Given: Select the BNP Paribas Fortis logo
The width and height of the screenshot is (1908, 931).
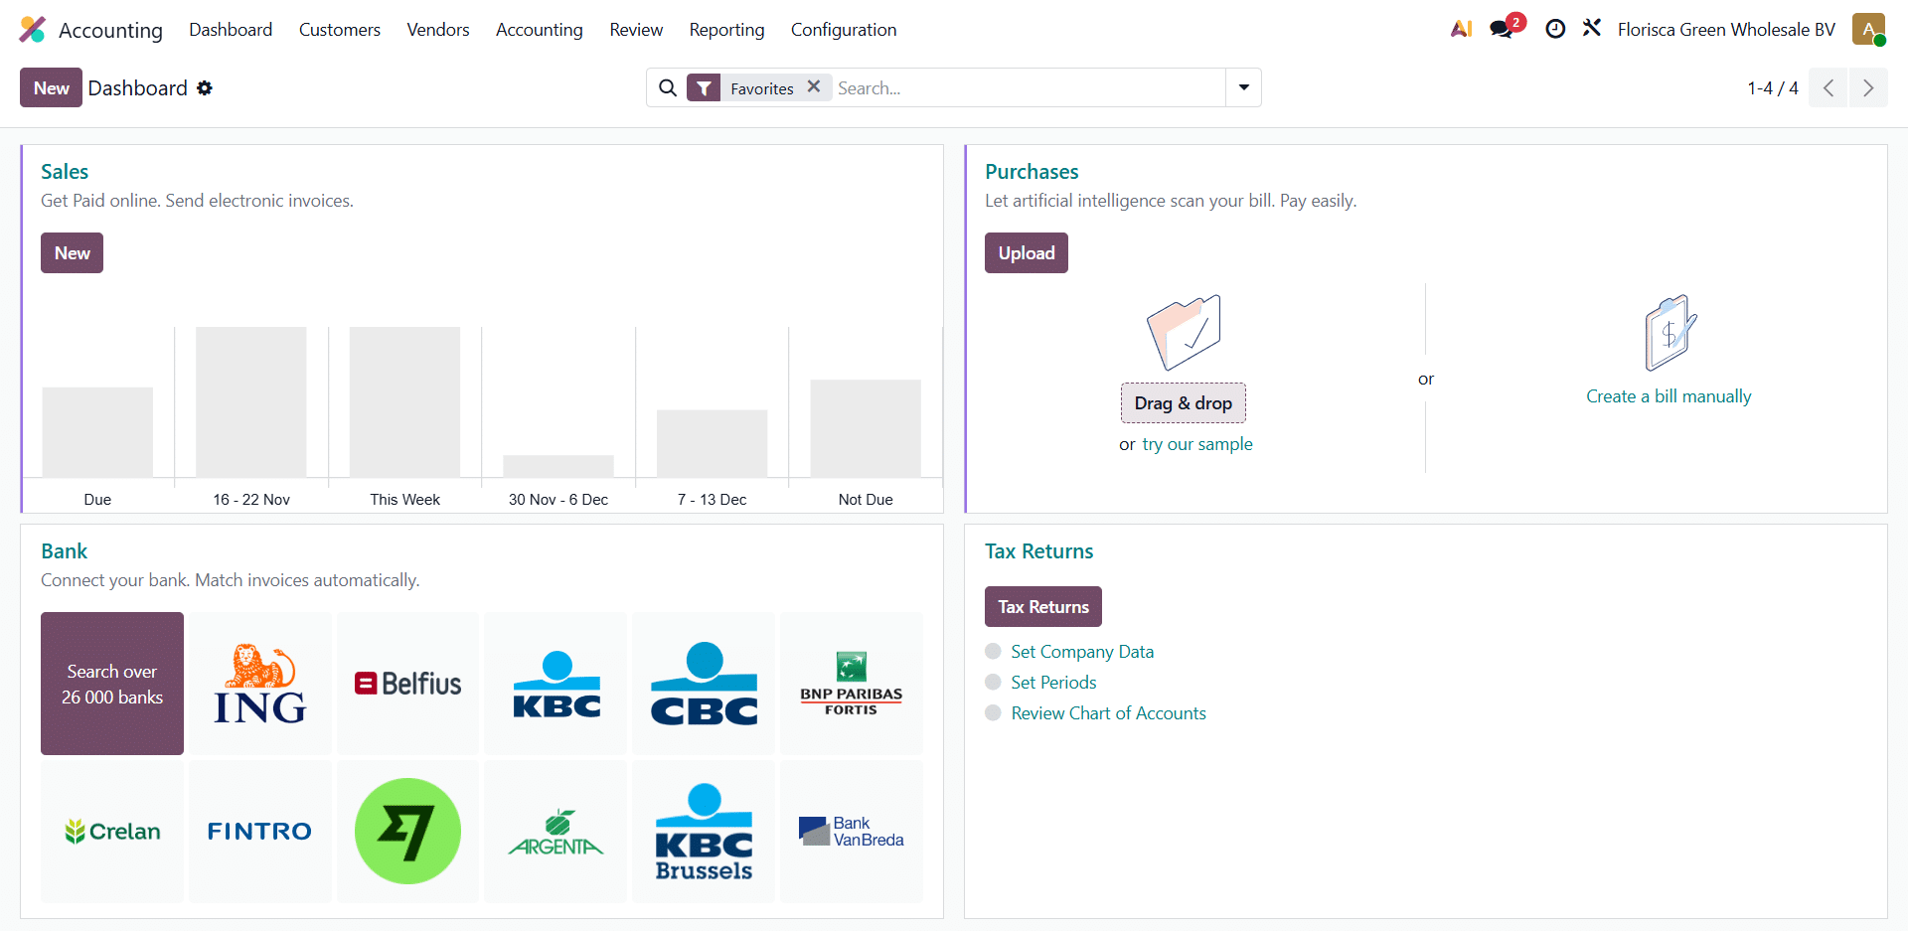Looking at the screenshot, I should click(852, 684).
